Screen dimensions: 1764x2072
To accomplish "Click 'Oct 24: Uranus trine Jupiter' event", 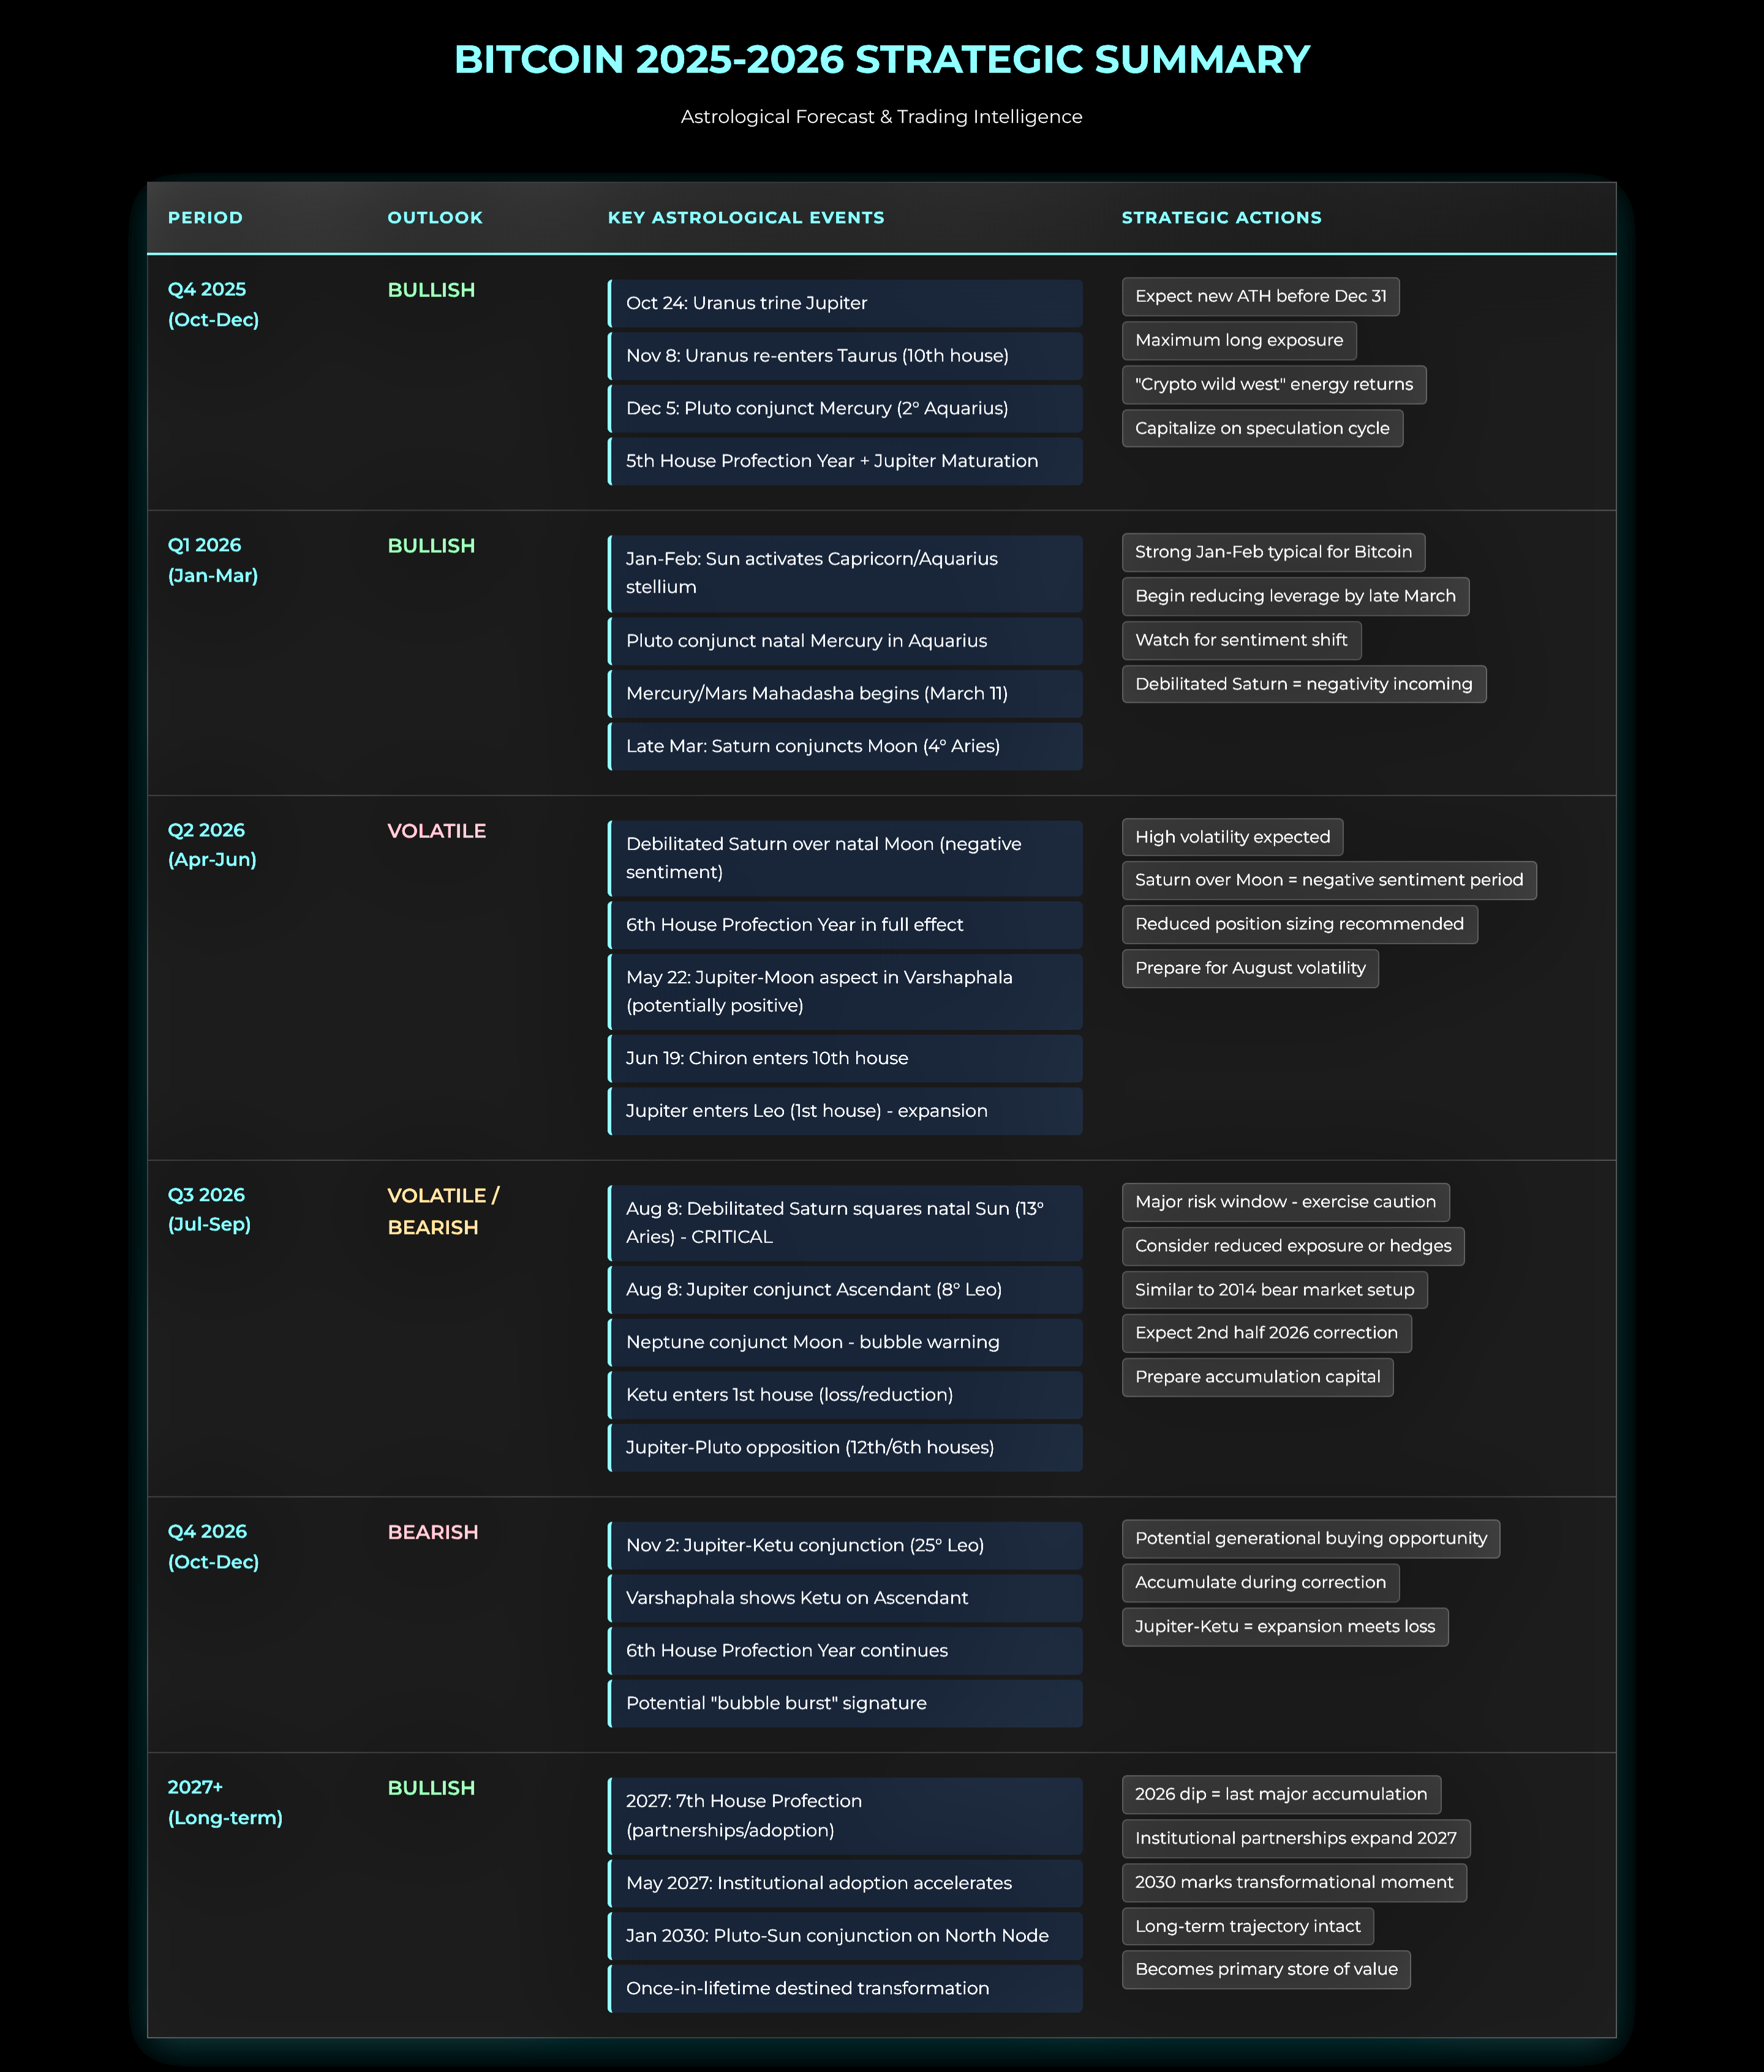I will tap(845, 304).
